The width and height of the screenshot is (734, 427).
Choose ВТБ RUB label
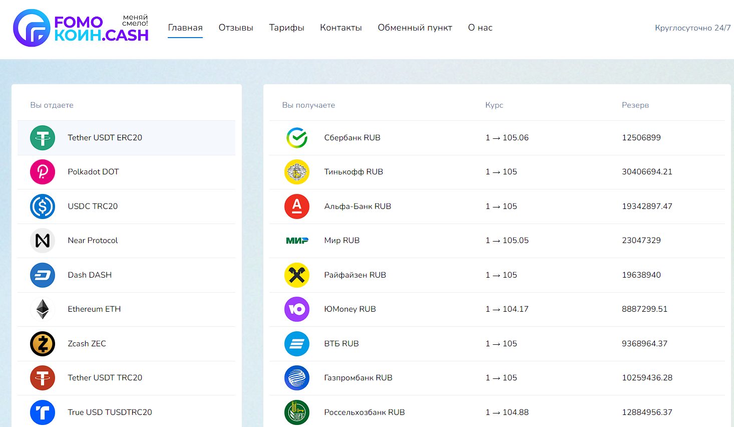point(341,344)
